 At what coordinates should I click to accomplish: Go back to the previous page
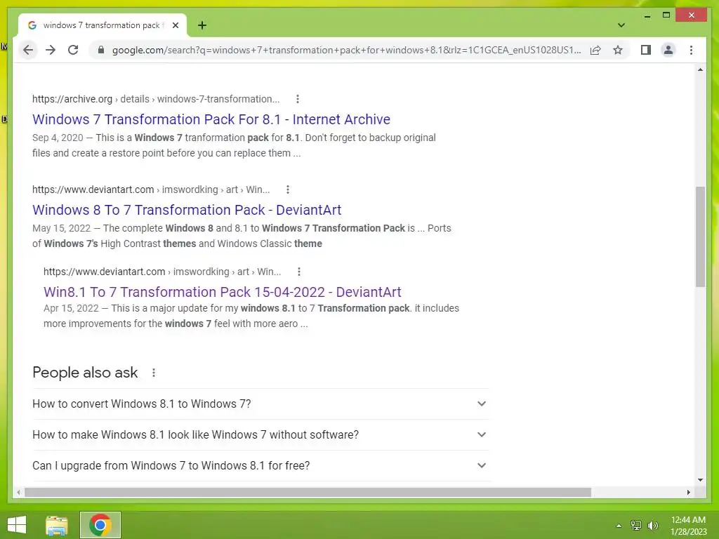[x=28, y=50]
